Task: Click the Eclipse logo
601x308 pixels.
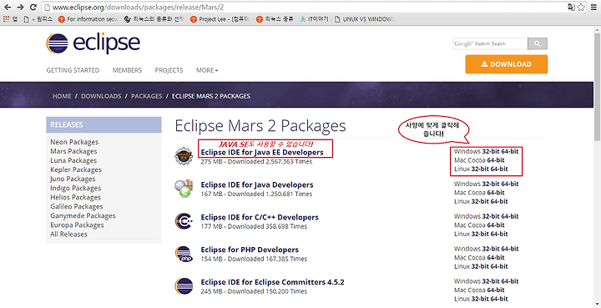Action: [x=93, y=43]
